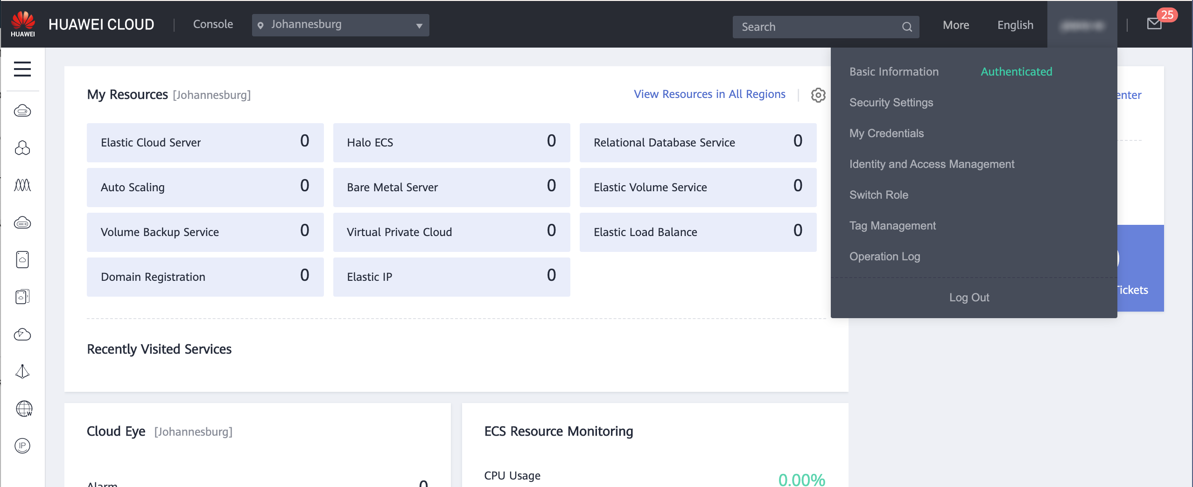The image size is (1193, 487).
Task: Select Security Settings from account menu
Action: (x=891, y=103)
